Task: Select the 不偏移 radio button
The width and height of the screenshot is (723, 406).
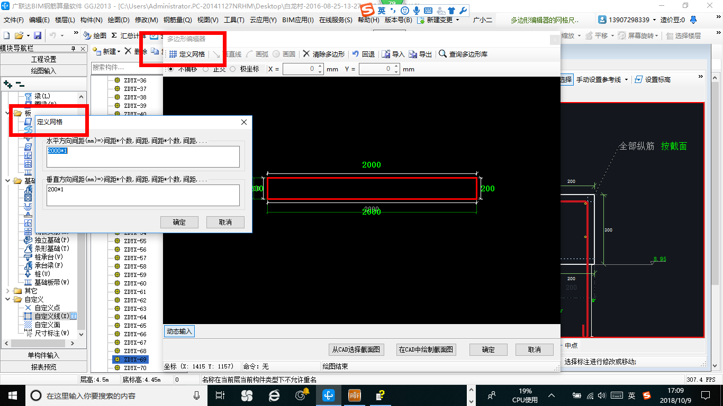Action: click(x=170, y=69)
